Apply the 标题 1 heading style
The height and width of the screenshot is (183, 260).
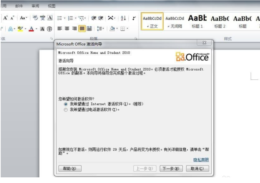(x=197, y=22)
